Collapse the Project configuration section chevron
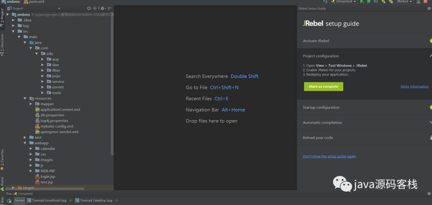Image resolution: width=432 pixels, height=205 pixels. (430, 56)
